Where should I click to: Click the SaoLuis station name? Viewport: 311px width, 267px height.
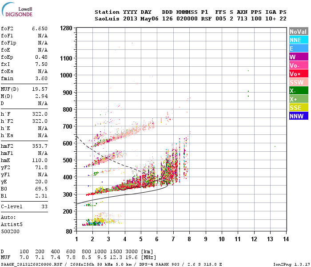tap(107, 19)
